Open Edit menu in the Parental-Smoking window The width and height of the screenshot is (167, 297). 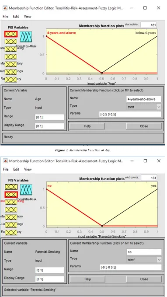[16, 169]
